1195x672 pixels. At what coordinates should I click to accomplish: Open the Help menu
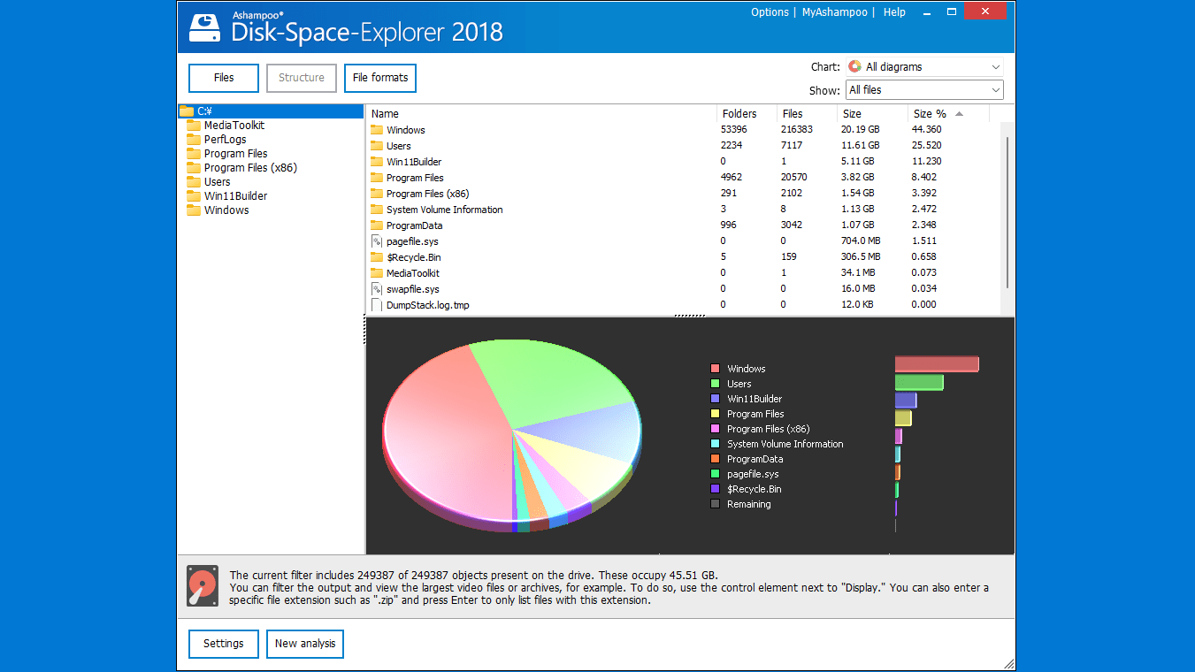coord(894,12)
